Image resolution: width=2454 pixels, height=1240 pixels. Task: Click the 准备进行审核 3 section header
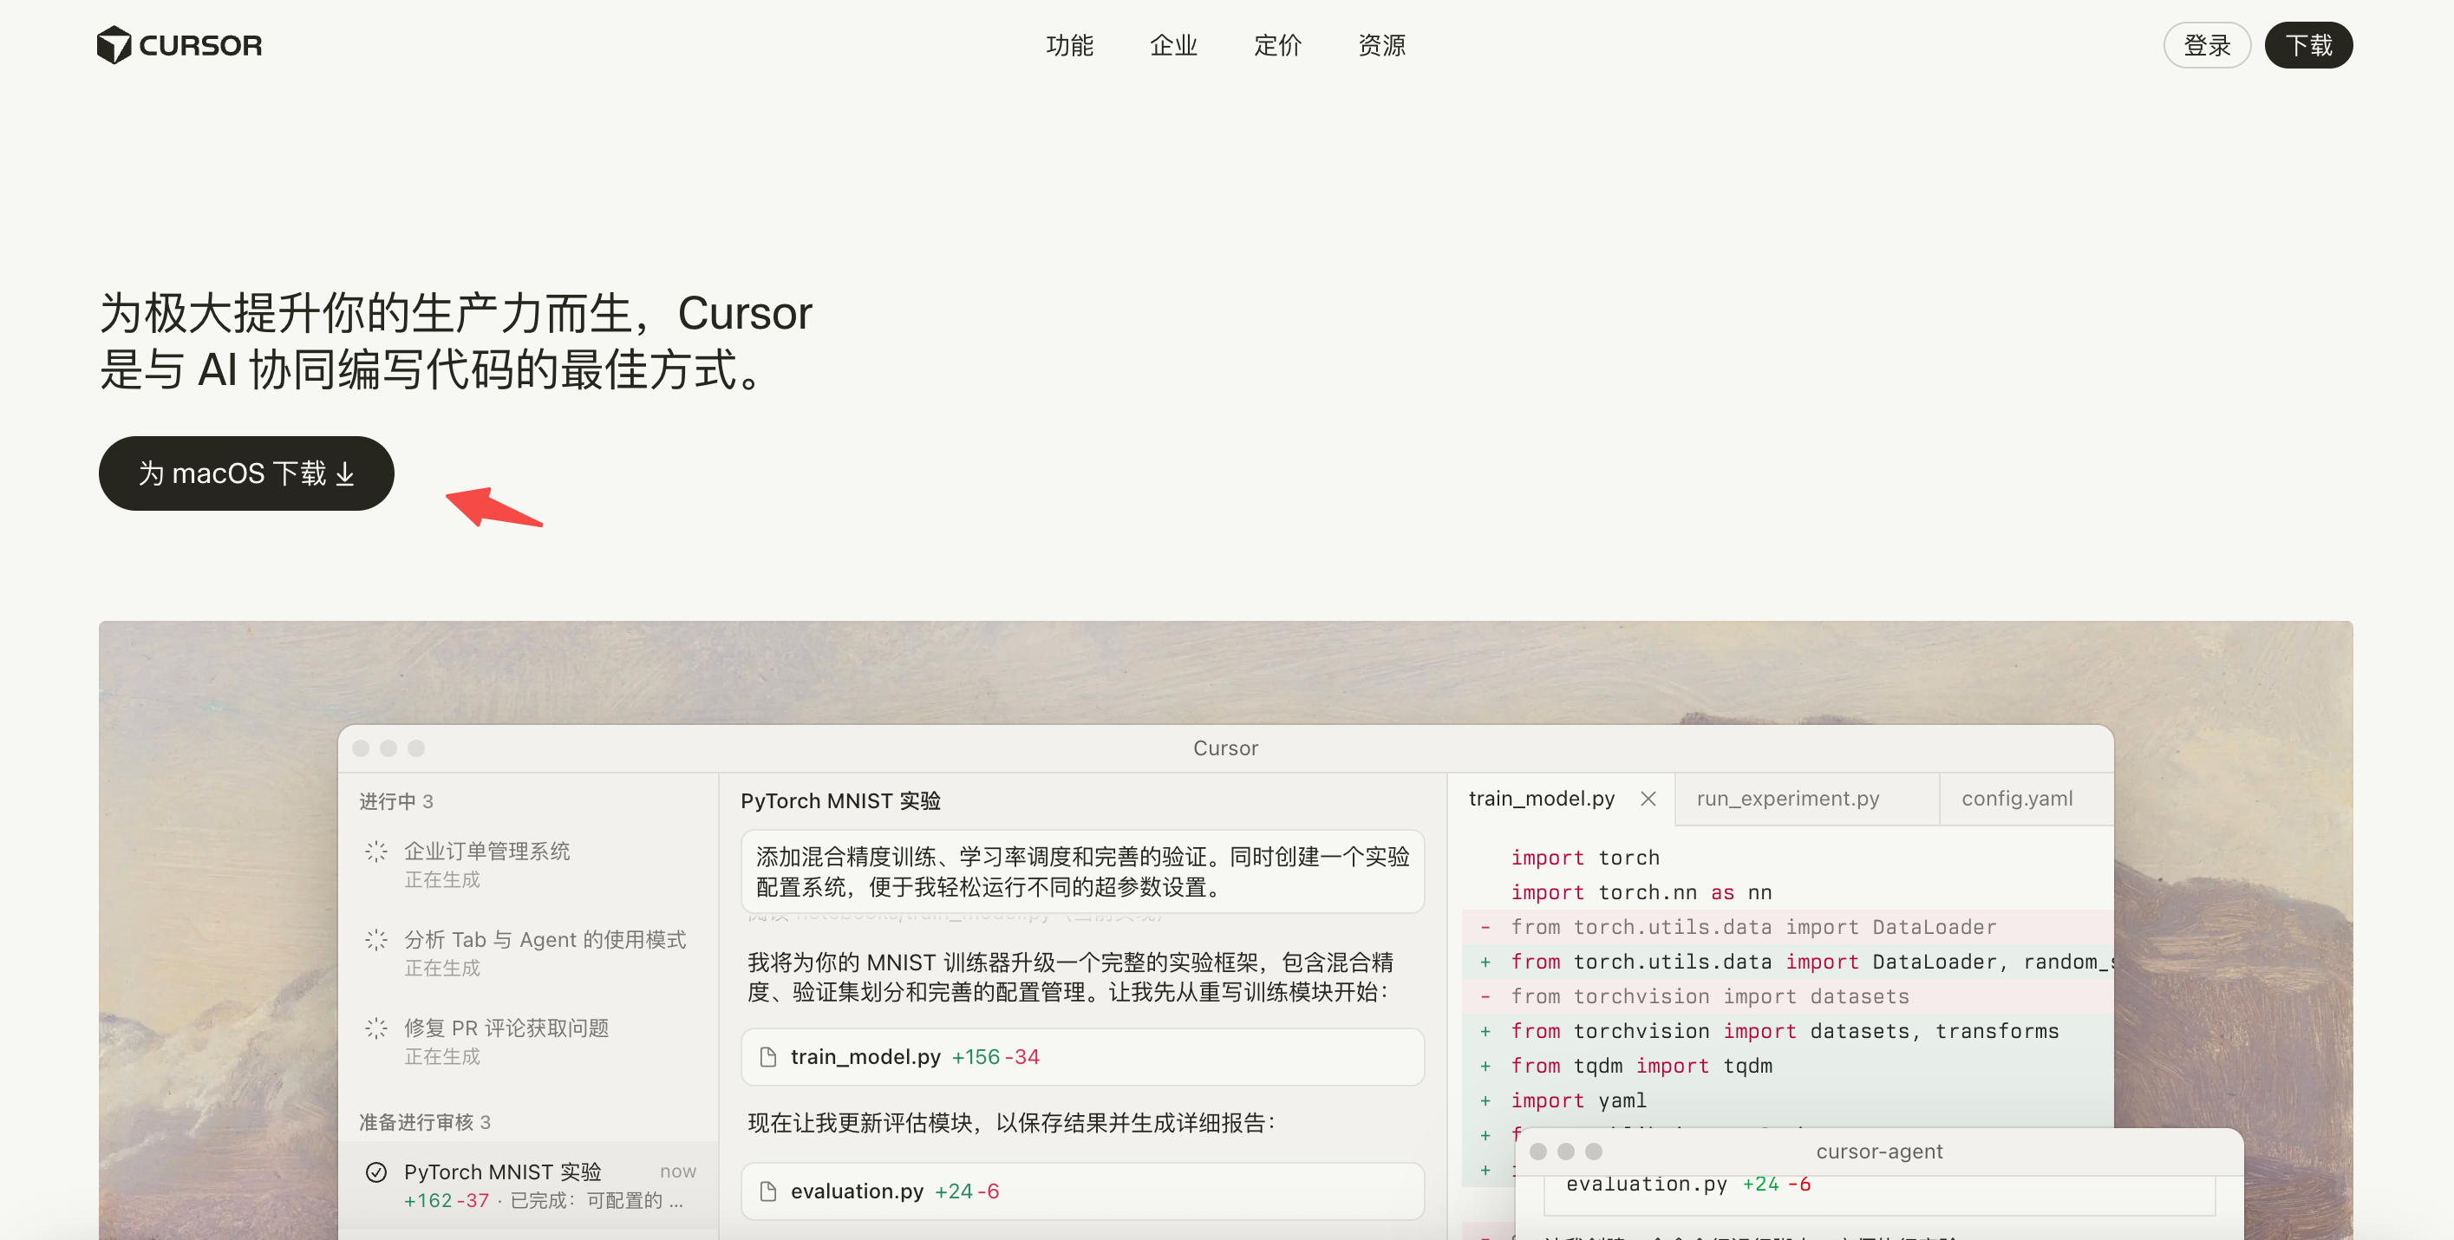pos(425,1123)
